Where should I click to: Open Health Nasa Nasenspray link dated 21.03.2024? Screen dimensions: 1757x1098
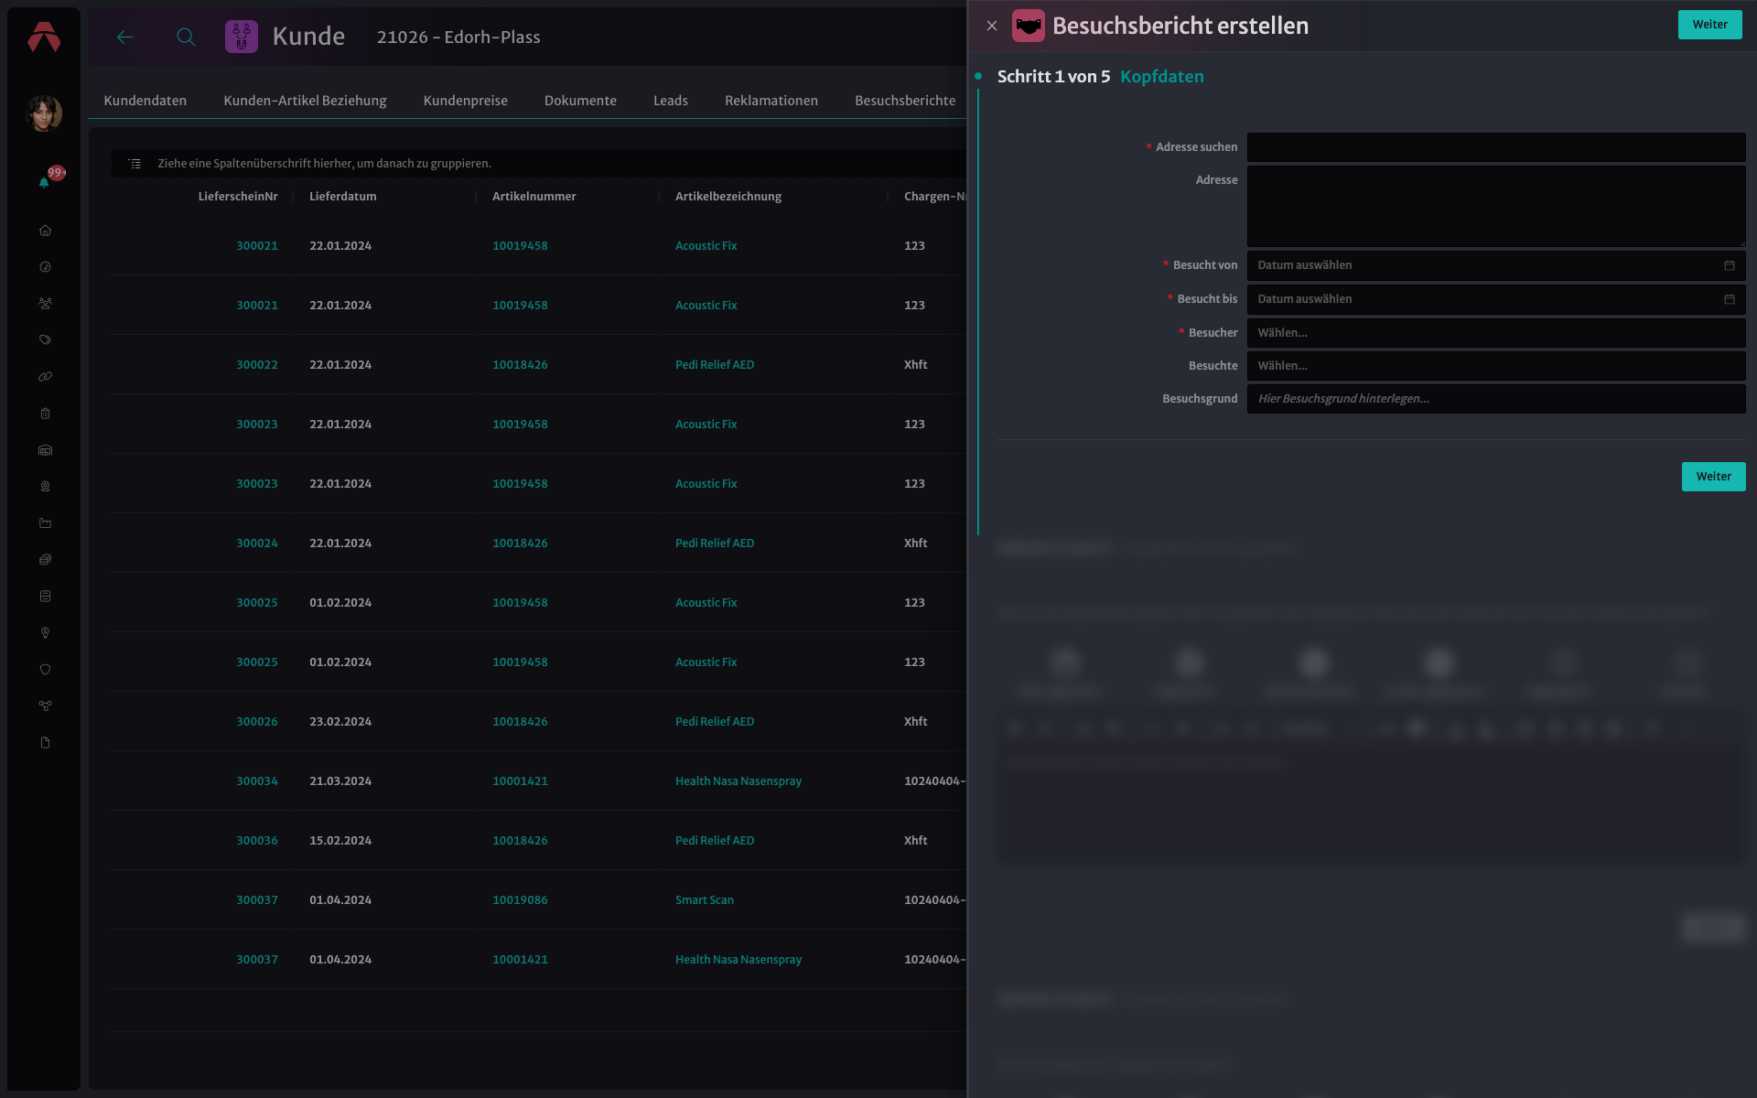click(x=738, y=781)
